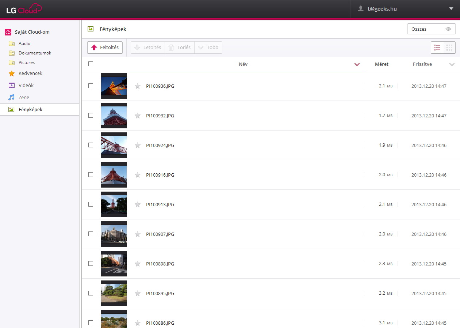Click the LG Cloud logo
This screenshot has width=460, height=328.
click(x=24, y=8)
